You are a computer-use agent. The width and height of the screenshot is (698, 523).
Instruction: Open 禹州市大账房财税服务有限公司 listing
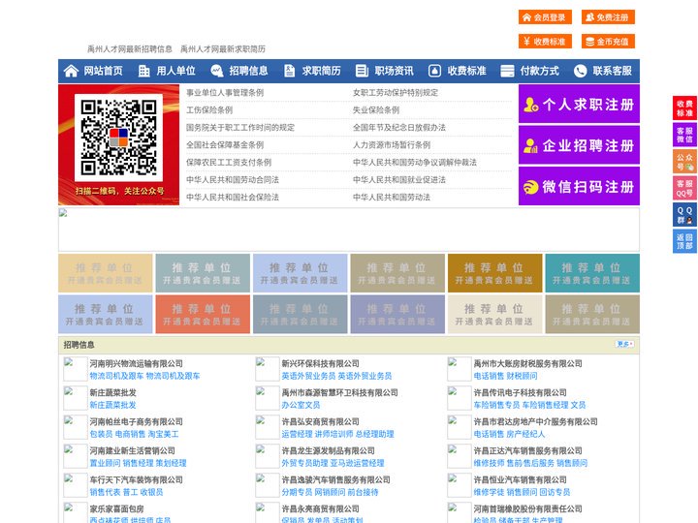528,363
